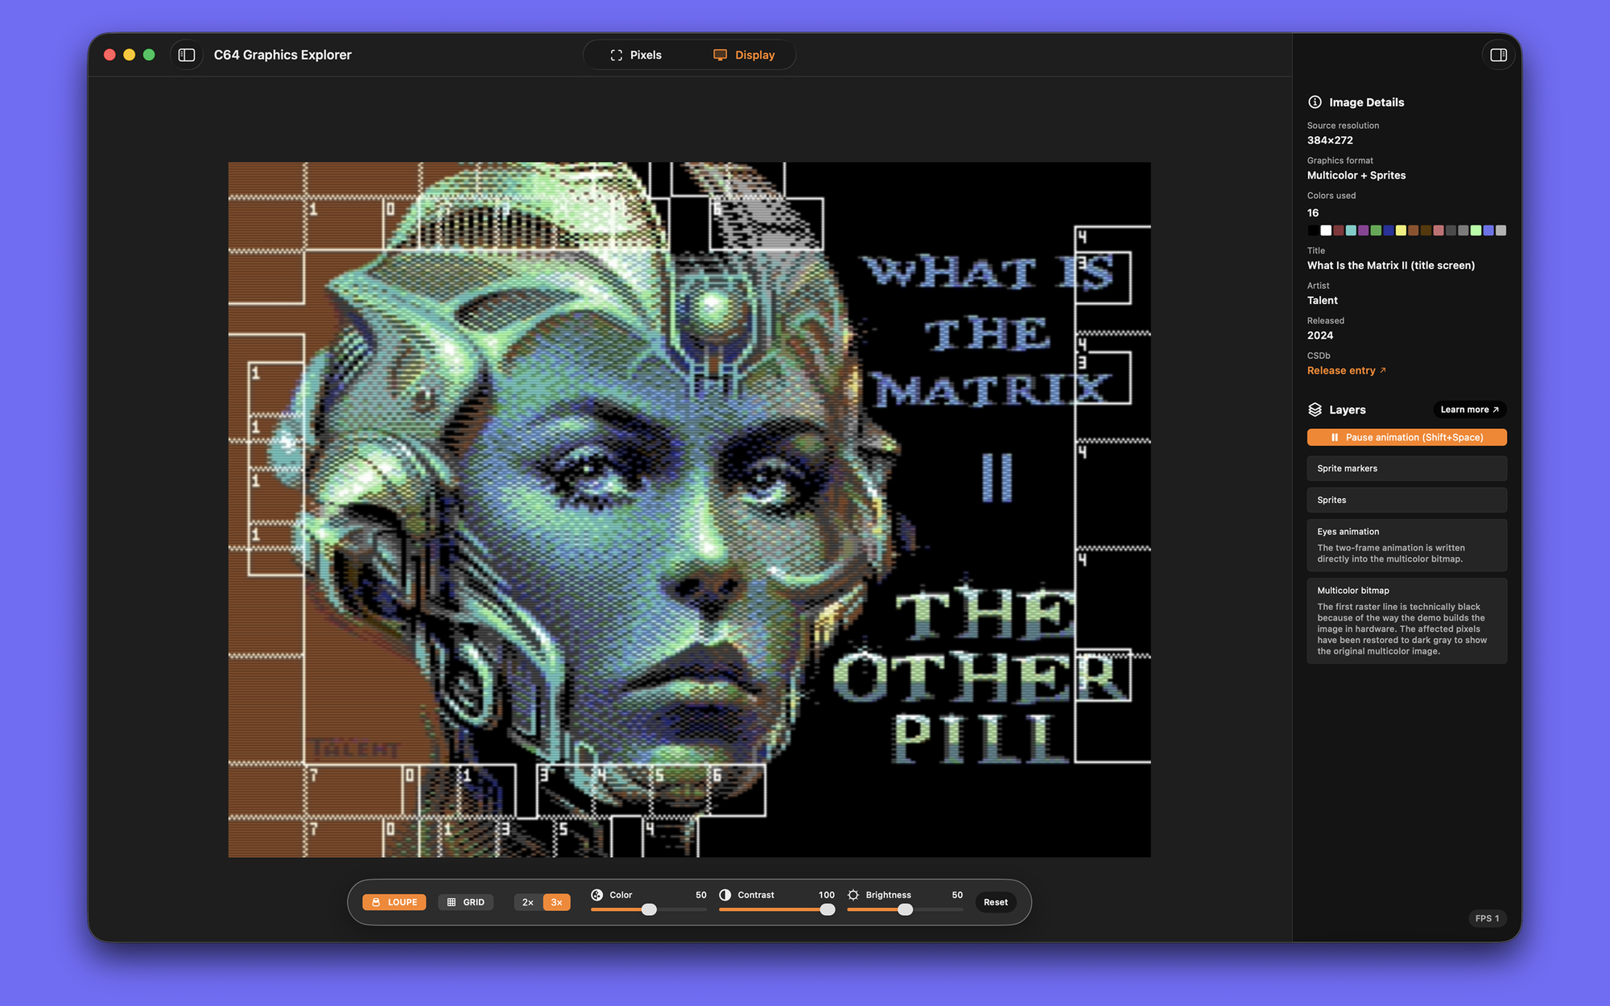Select the yellow color swatch
Screen dimensions: 1610x1006
point(1401,231)
